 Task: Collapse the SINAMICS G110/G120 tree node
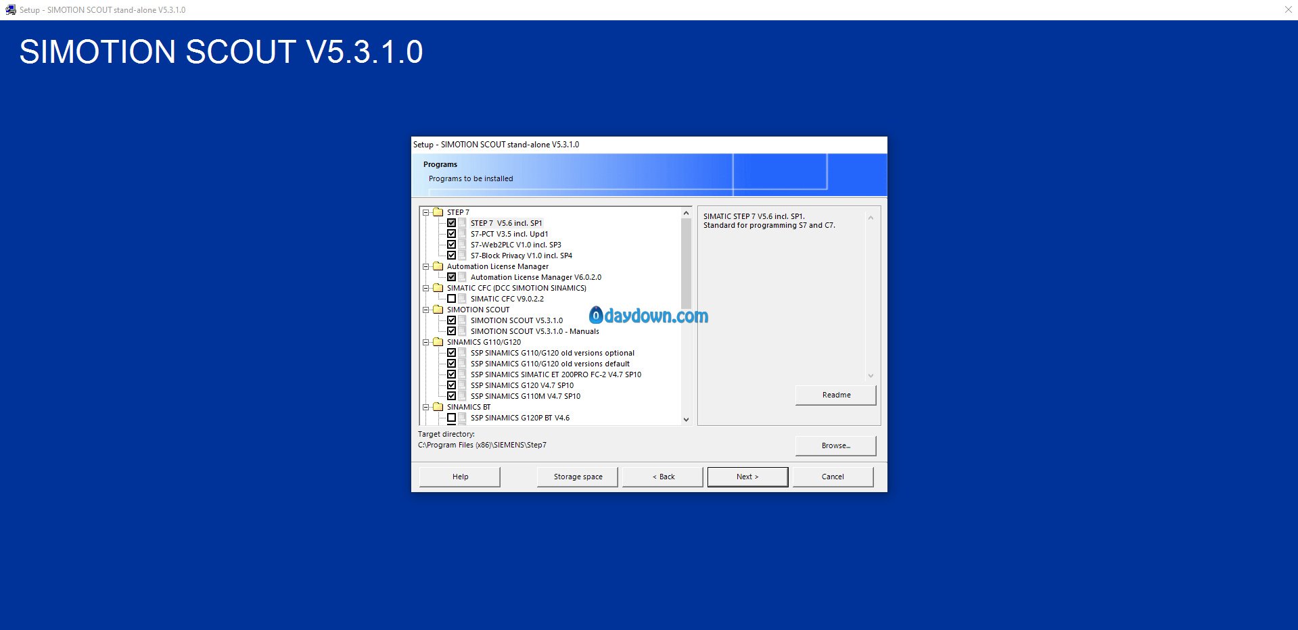426,342
